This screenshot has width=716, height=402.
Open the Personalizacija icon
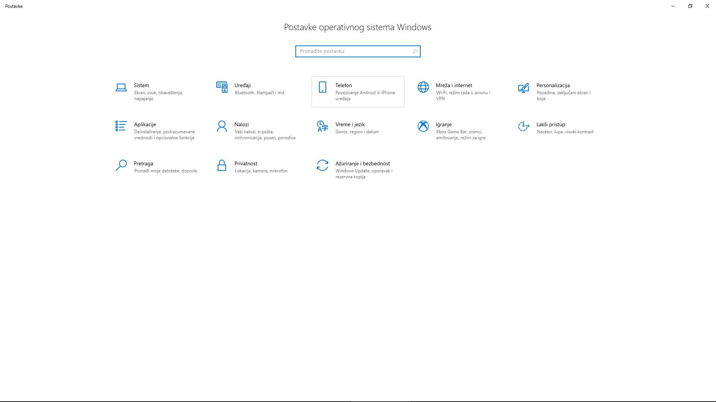pyautogui.click(x=524, y=88)
